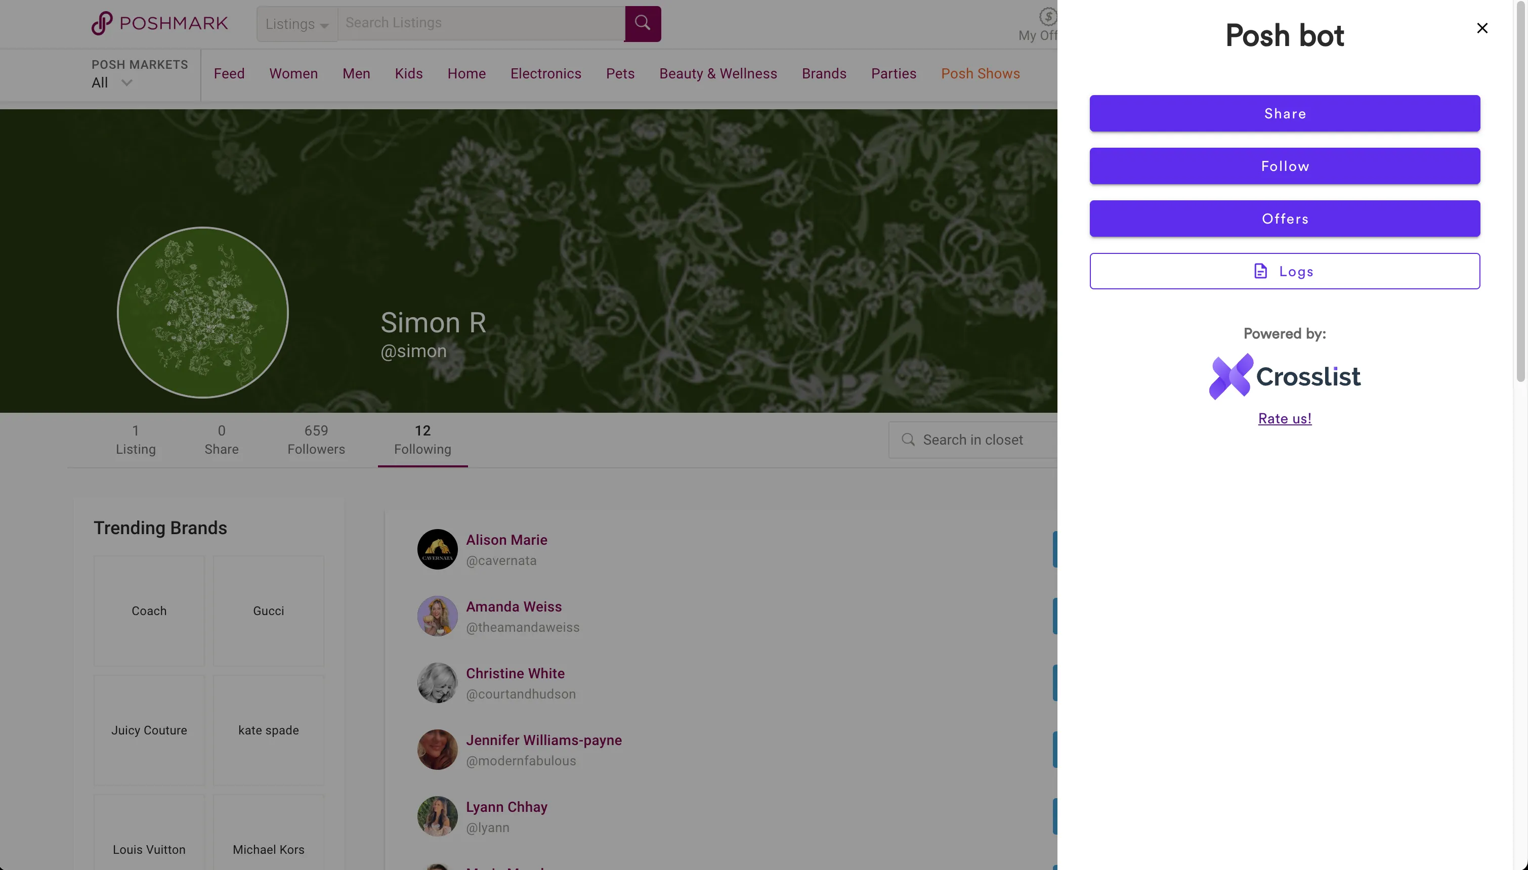Click the Search in closet field
Image resolution: width=1528 pixels, height=870 pixels.
[x=973, y=440]
